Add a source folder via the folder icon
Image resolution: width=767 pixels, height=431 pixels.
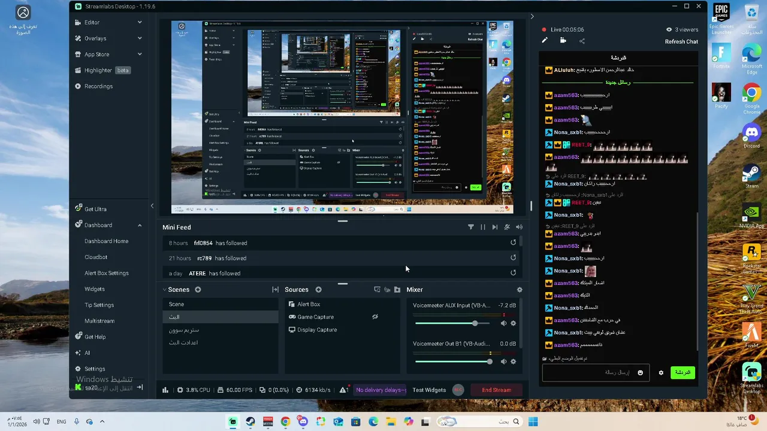[397, 290]
